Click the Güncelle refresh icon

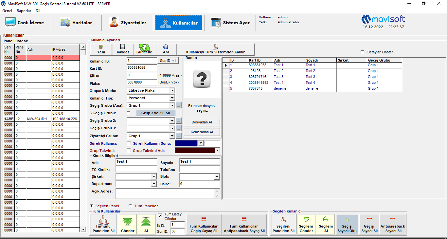click(x=144, y=48)
